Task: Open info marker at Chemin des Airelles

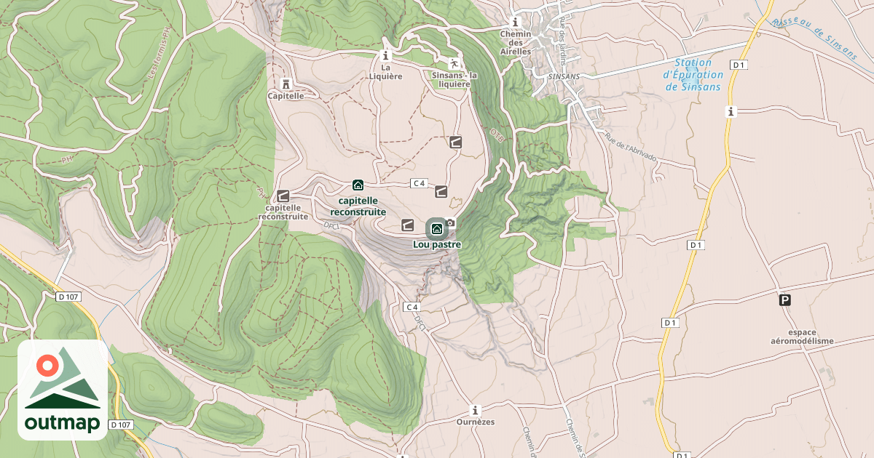Action: coord(515,22)
